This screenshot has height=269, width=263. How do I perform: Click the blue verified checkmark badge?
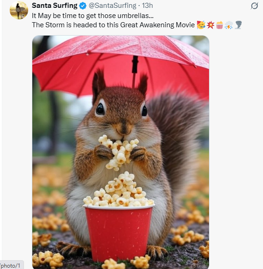[x=83, y=6]
